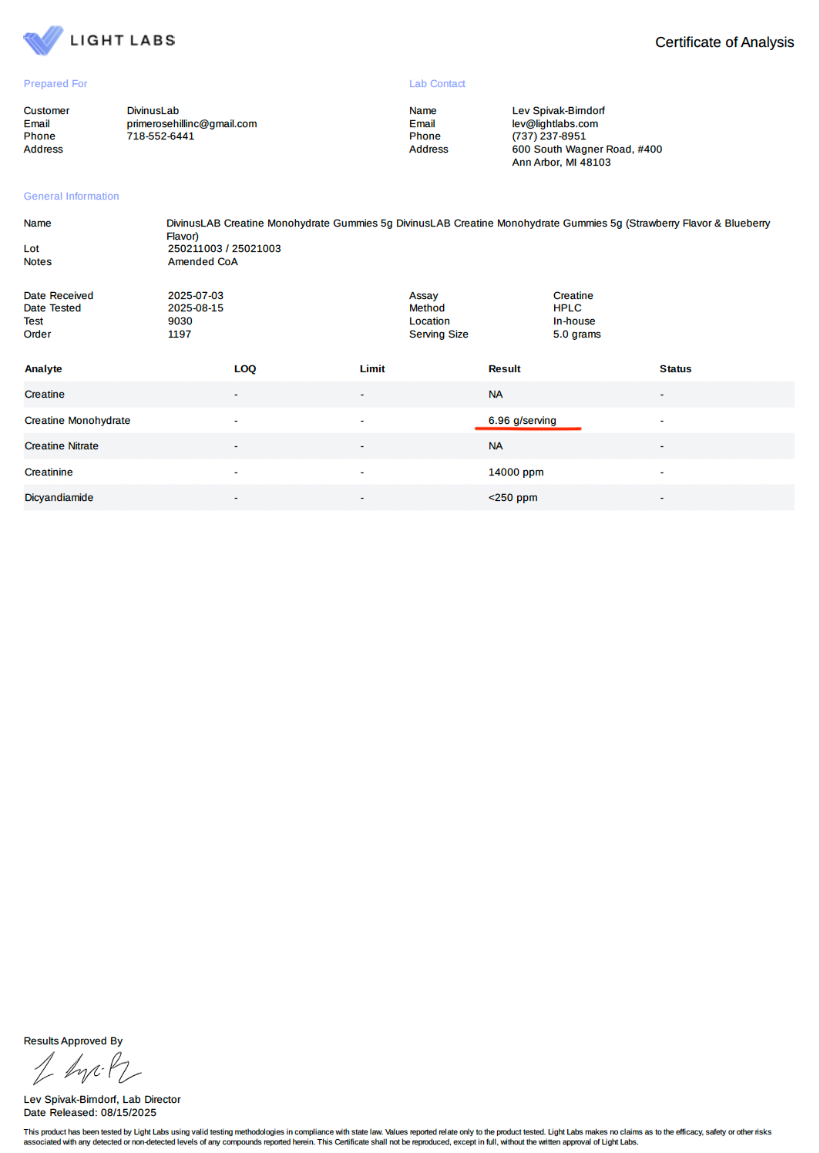Select the Creatine Monohydrate analyte row
The height and width of the screenshot is (1153, 820).
tap(77, 421)
